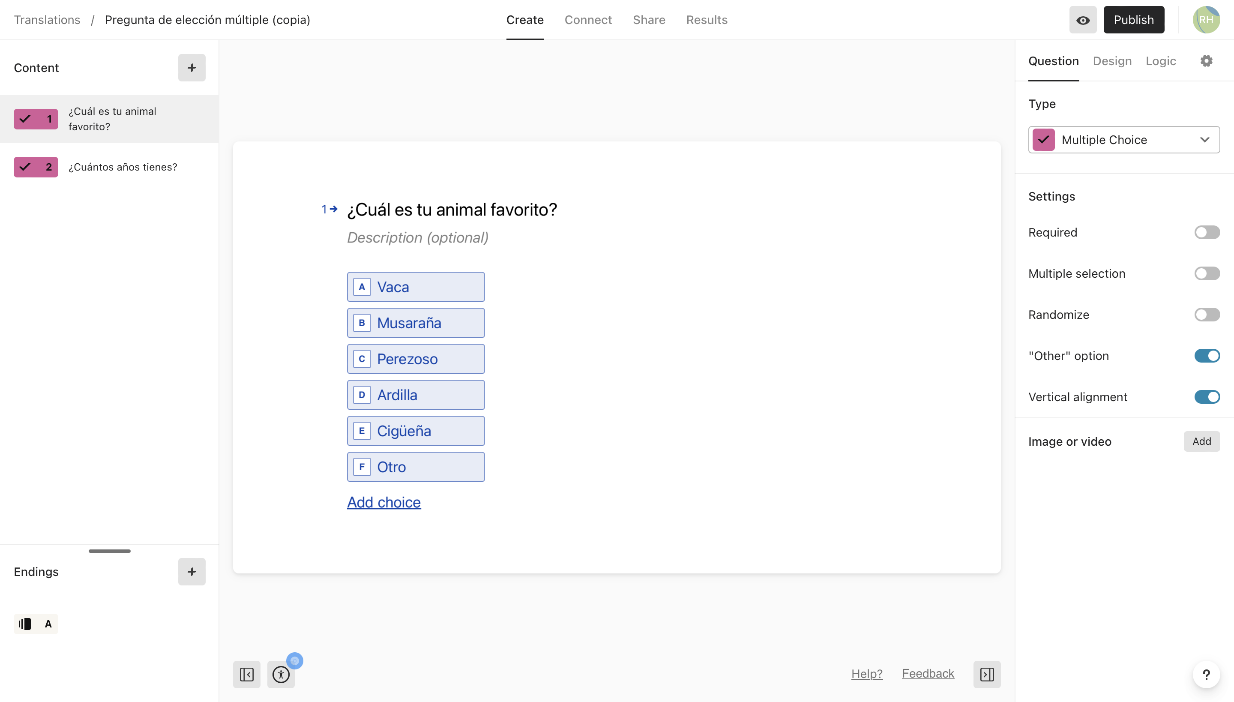Toggle the Required setting on
Image resolution: width=1234 pixels, height=702 pixels.
click(1206, 232)
